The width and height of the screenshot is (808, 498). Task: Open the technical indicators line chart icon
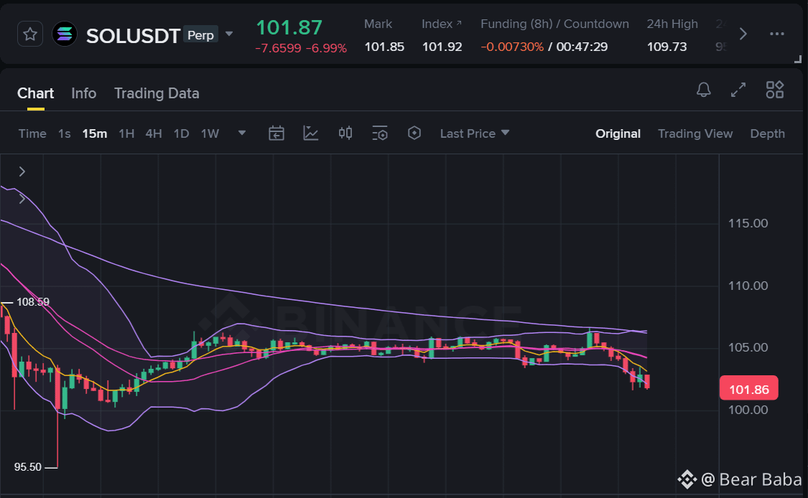point(311,133)
